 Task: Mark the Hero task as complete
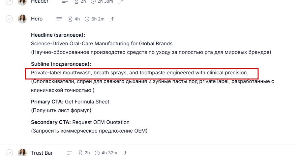pyautogui.click(x=9, y=19)
